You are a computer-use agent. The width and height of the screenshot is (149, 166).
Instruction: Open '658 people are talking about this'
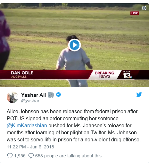pos(68,156)
